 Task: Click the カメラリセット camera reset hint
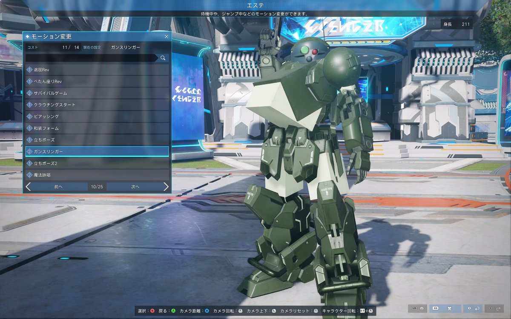(x=299, y=311)
